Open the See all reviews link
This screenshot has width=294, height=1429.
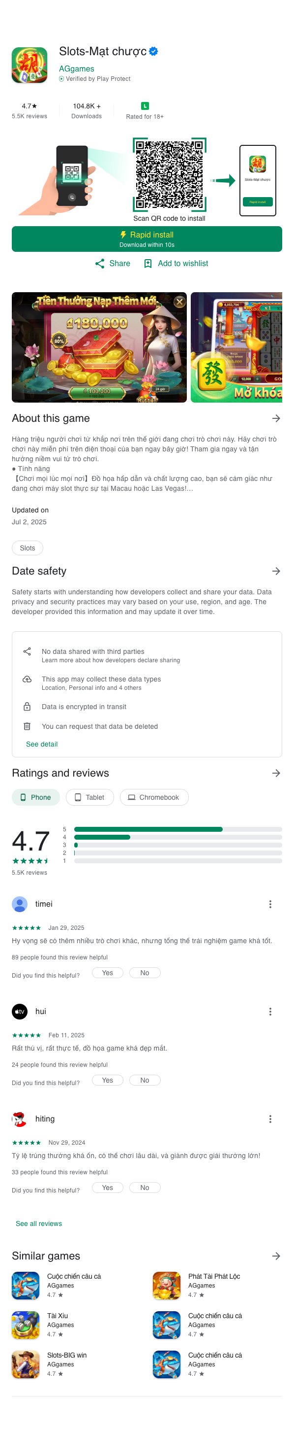39,1224
